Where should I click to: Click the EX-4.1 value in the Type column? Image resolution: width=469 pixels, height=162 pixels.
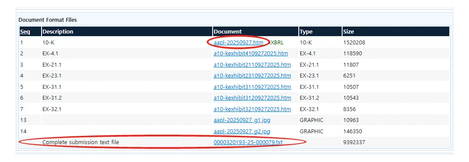308,54
